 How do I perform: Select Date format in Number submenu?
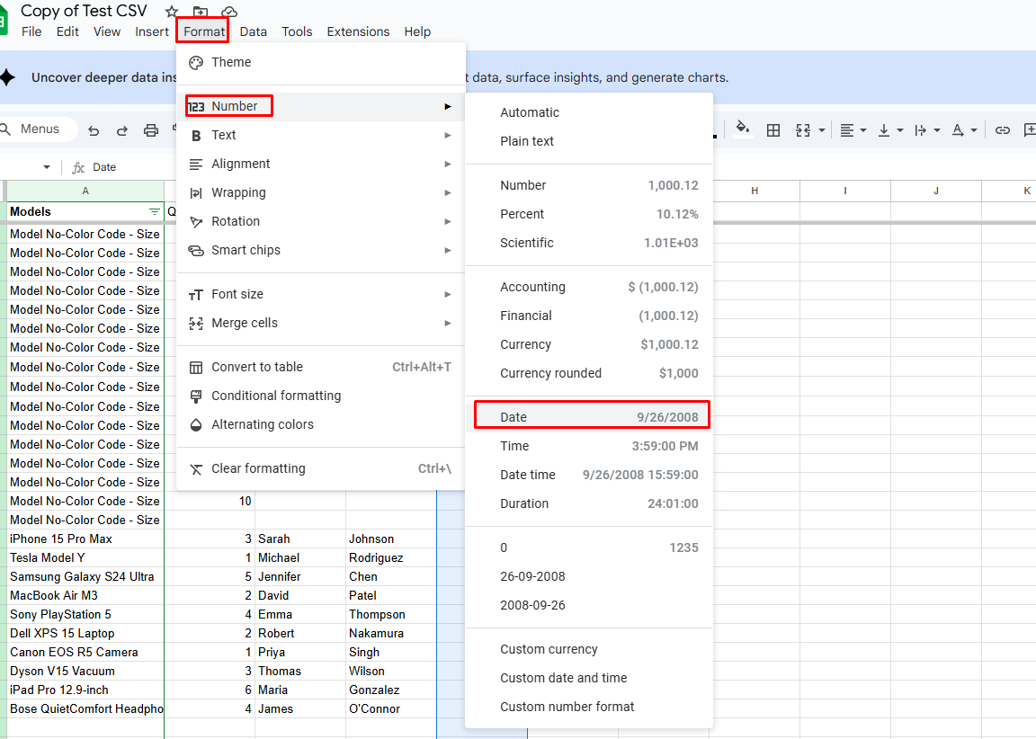(x=592, y=417)
